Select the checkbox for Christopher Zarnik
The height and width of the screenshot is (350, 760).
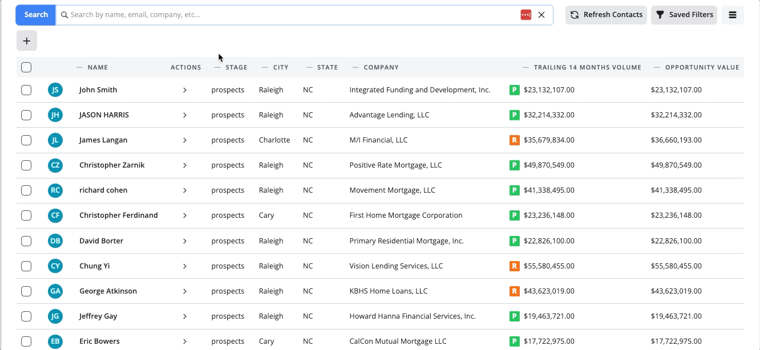click(26, 165)
